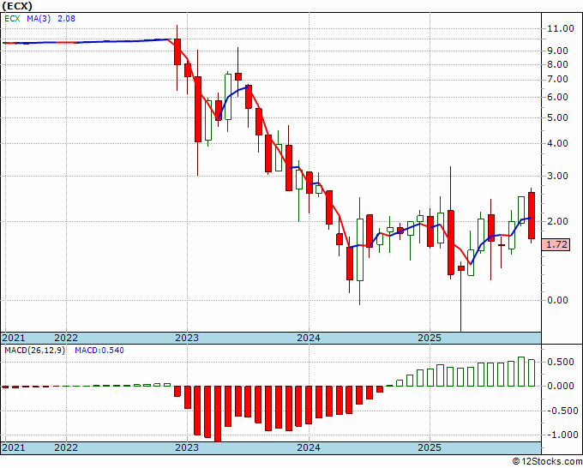583x468 pixels.
Task: Click 2021 on MACD panel timeline
Action: [14, 447]
